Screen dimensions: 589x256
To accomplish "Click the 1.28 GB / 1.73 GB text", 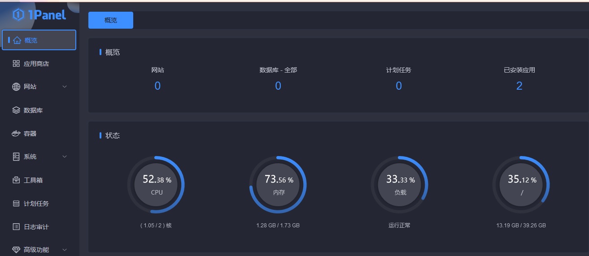I will (278, 226).
